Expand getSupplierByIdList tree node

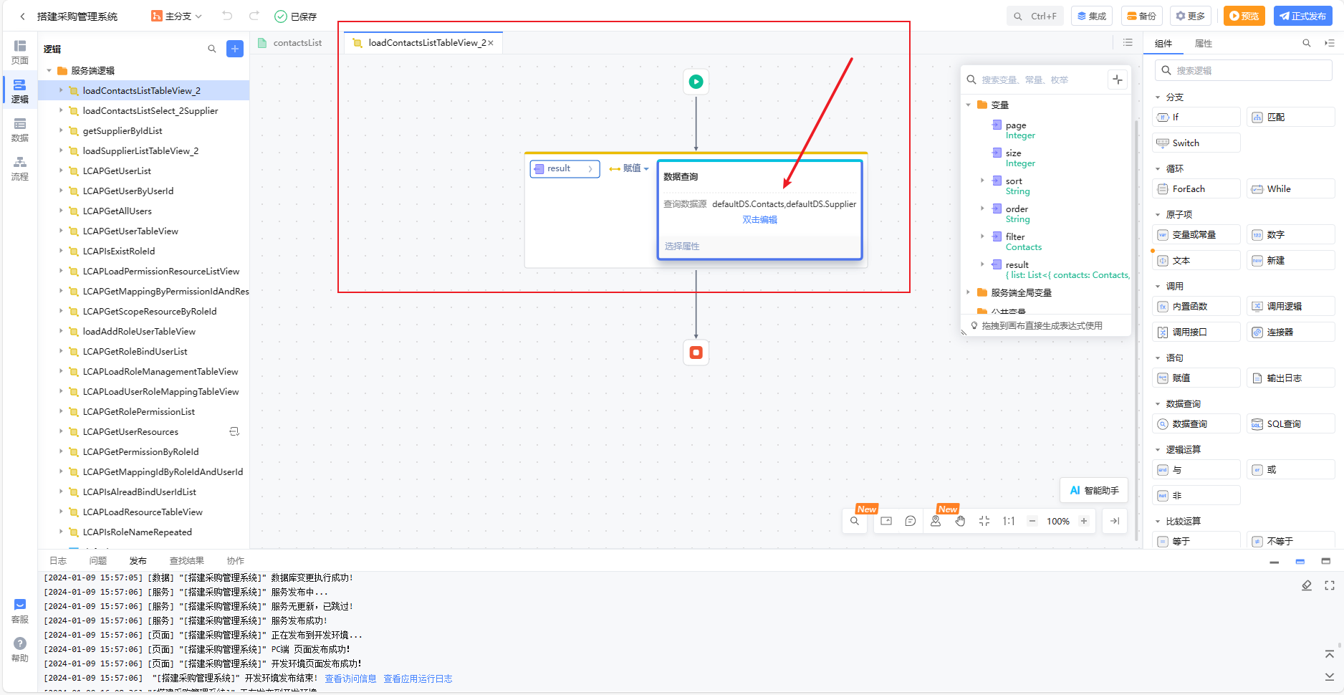[61, 130]
